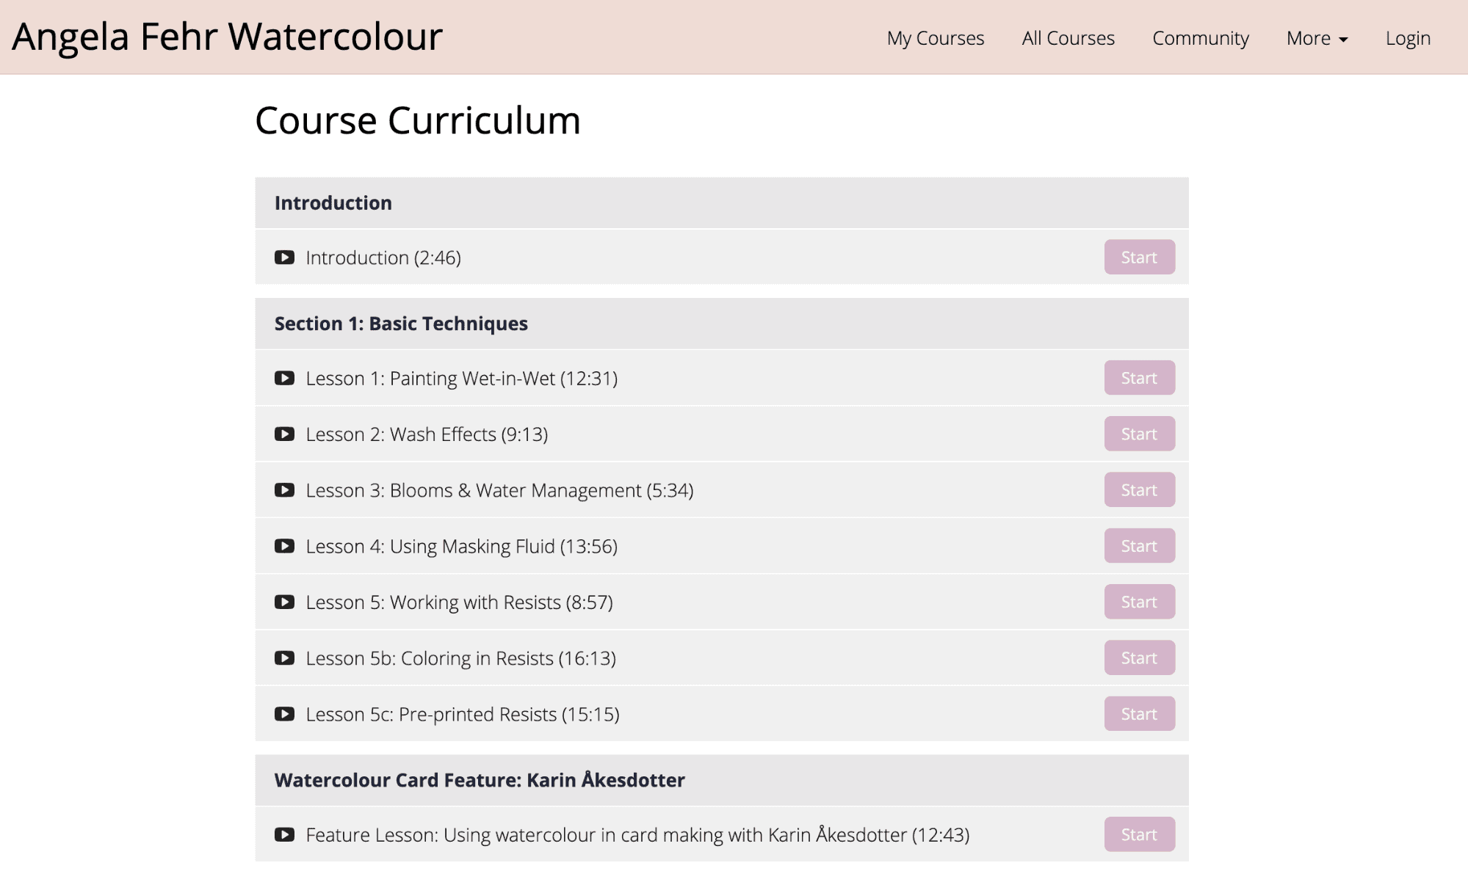Image resolution: width=1468 pixels, height=871 pixels.
Task: Click the video icon for Lesson 5c: Pre-printed Resists
Action: point(284,714)
